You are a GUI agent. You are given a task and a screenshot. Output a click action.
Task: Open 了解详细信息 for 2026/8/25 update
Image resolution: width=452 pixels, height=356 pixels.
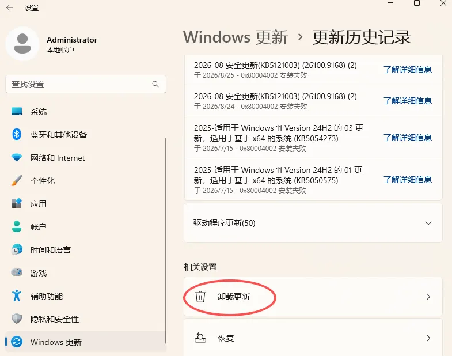(x=407, y=70)
